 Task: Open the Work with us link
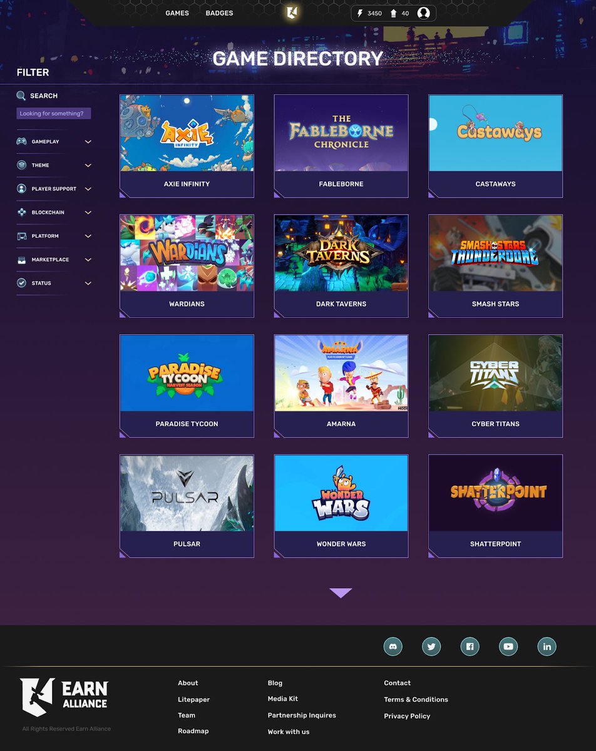pyautogui.click(x=289, y=732)
